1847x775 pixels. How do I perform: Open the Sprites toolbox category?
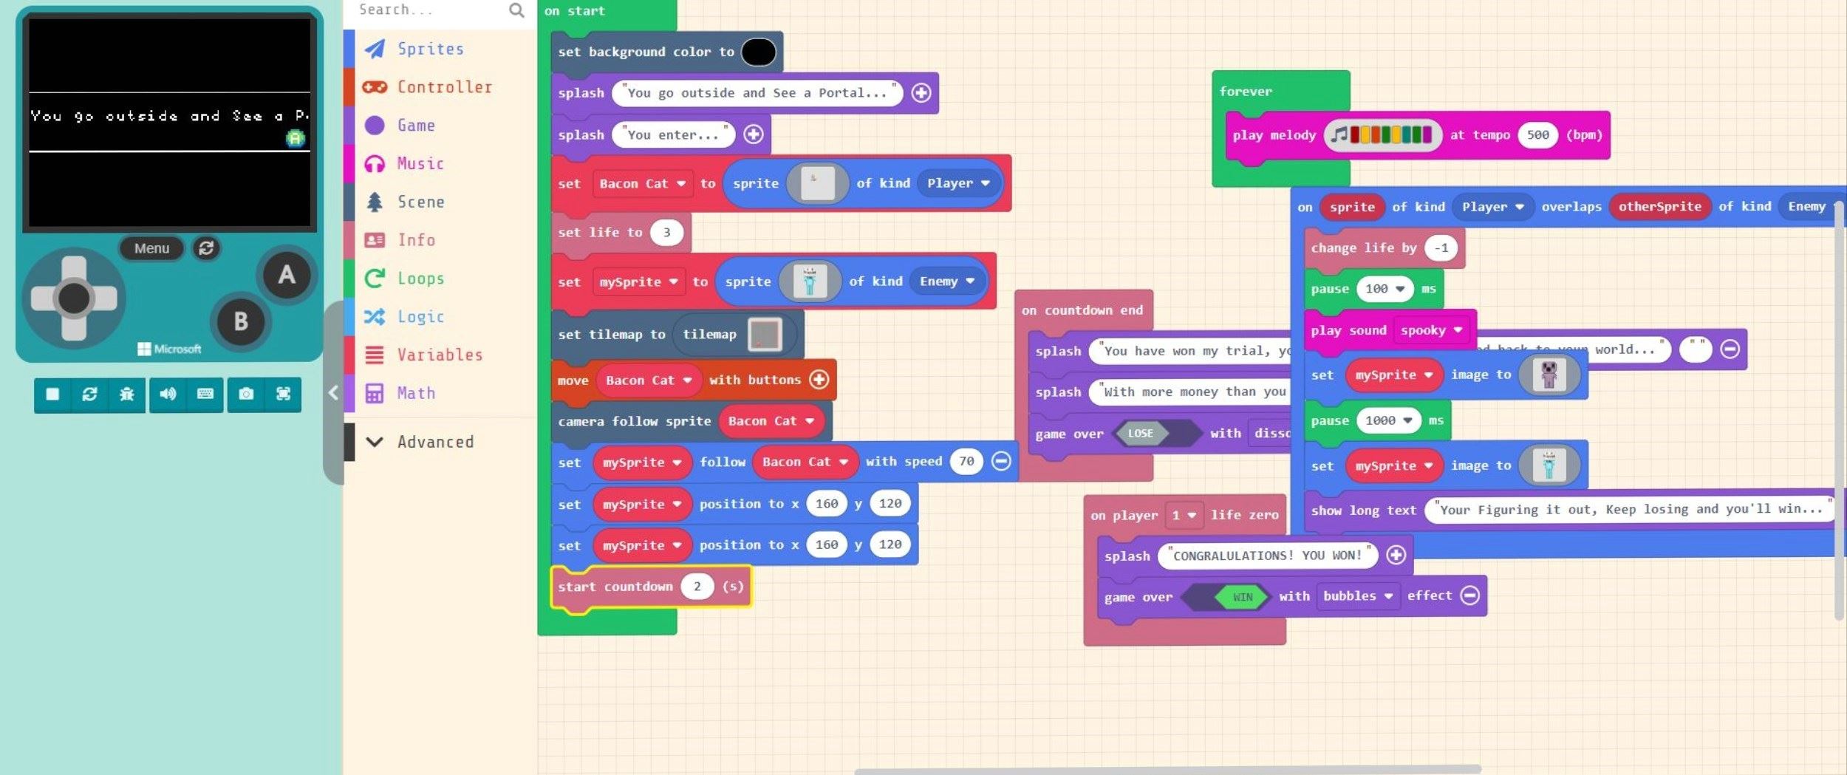[430, 49]
